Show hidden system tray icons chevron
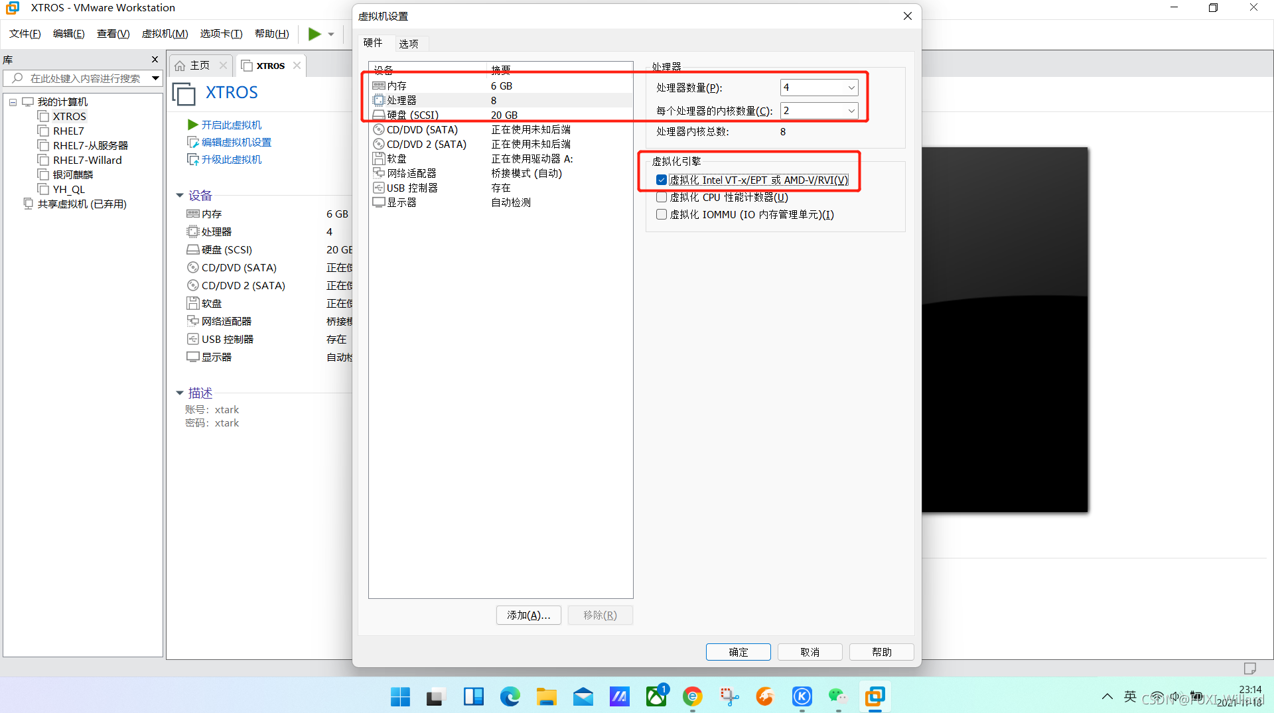 coord(1107,696)
